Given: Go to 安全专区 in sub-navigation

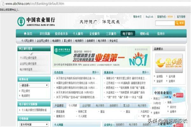Looking at the screenshot, I should [x=114, y=41].
